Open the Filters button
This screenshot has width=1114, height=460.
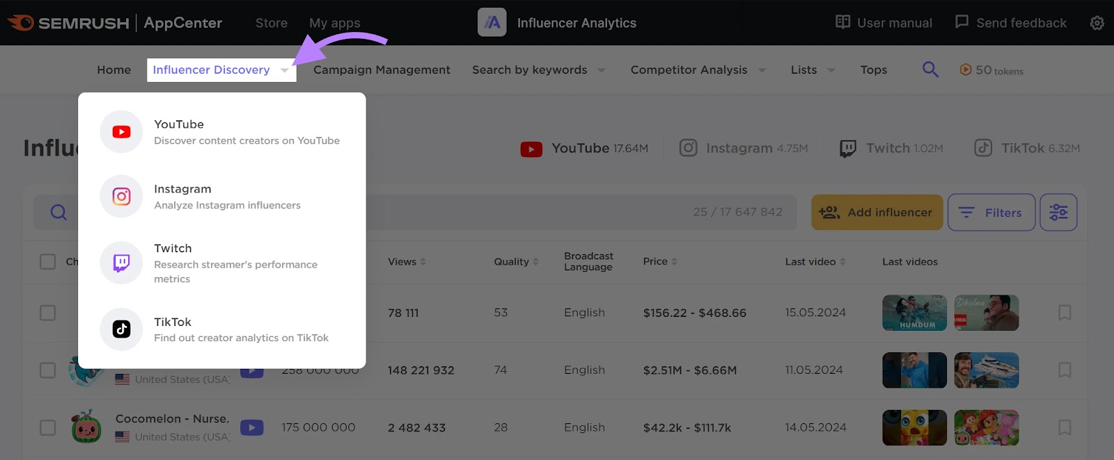[991, 213]
